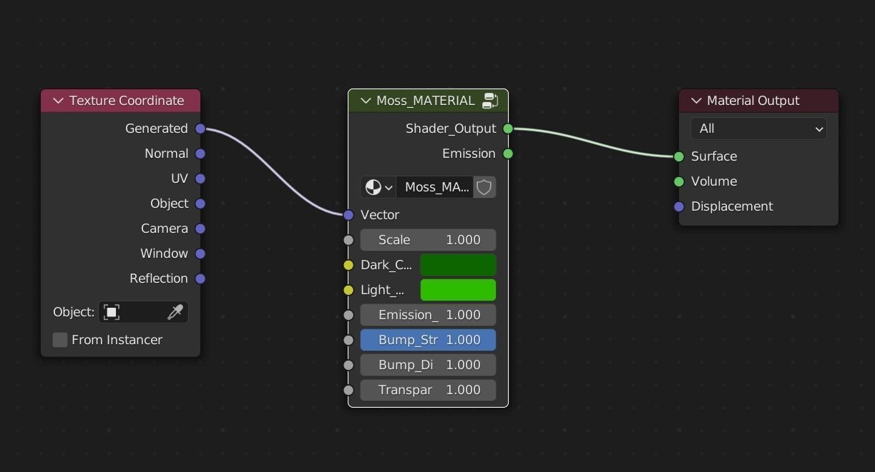Click the Shader_Output label
This screenshot has width=875, height=472.
pos(451,129)
